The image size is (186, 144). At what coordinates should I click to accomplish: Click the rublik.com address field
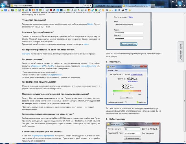coord(47,6)
